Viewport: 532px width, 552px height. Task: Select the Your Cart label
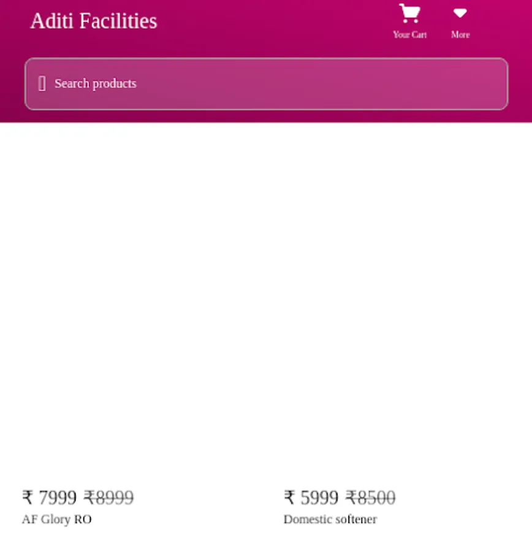tap(410, 34)
